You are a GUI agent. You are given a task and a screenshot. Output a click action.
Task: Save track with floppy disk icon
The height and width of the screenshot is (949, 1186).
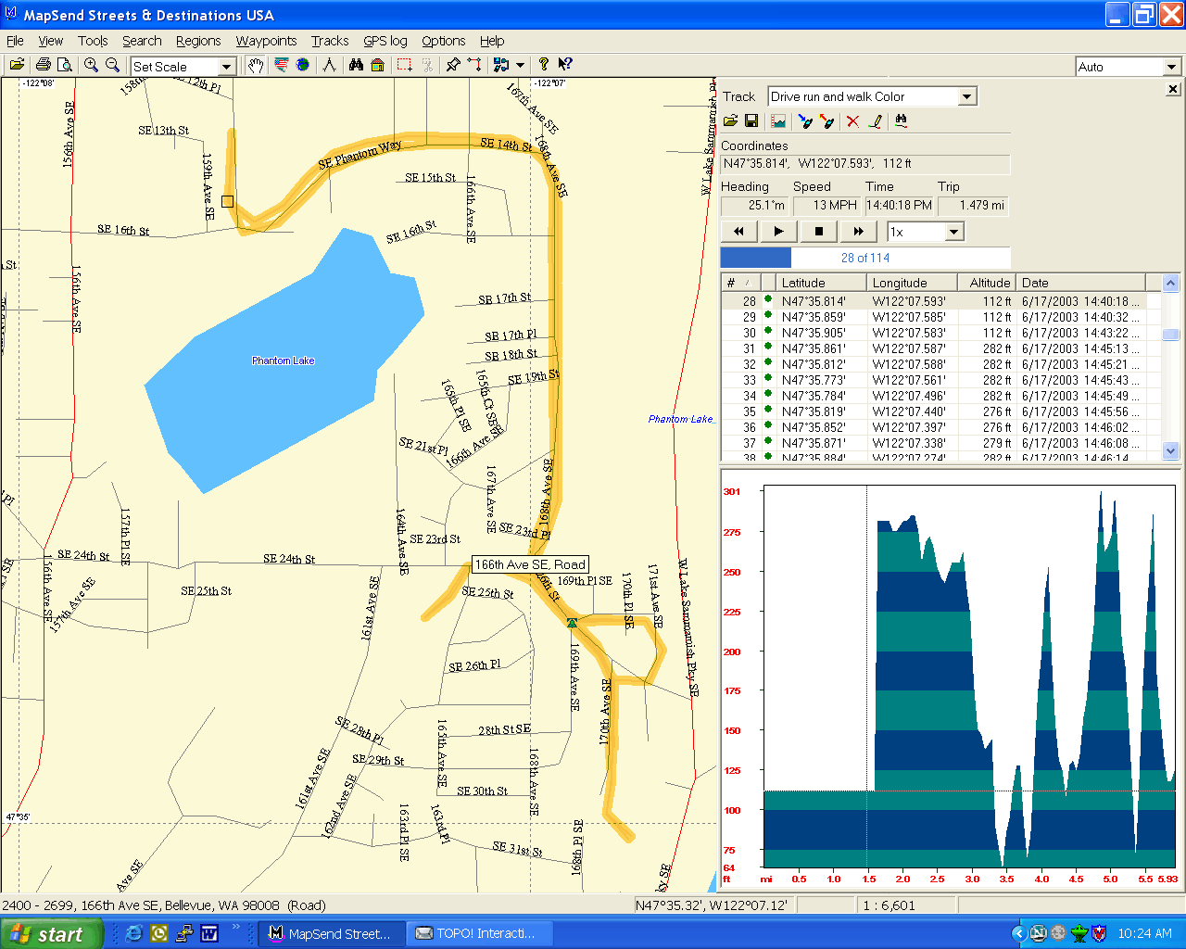click(751, 121)
